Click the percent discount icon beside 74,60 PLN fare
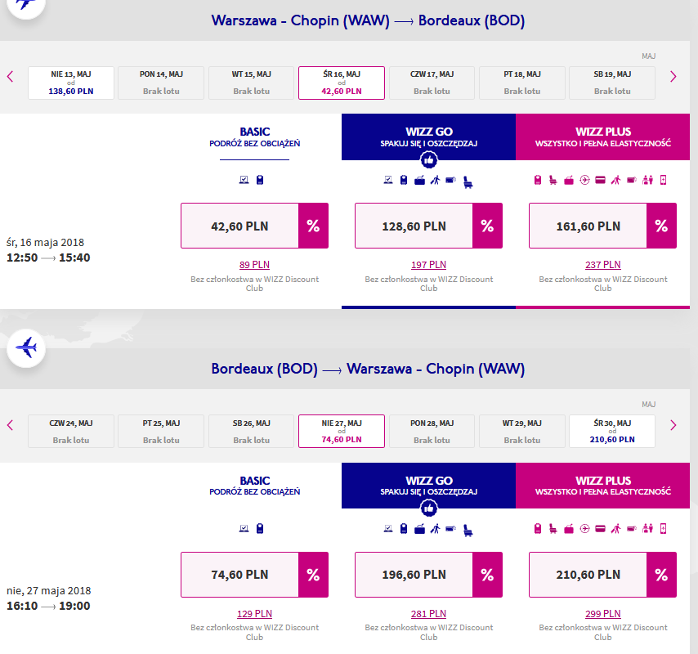 [x=313, y=575]
